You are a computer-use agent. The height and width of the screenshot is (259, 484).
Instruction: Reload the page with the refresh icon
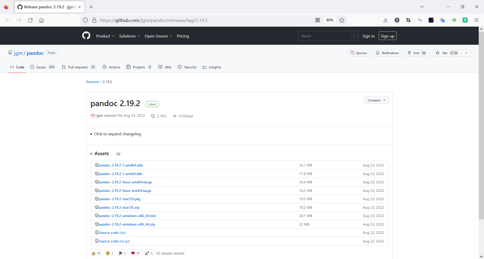click(30, 20)
